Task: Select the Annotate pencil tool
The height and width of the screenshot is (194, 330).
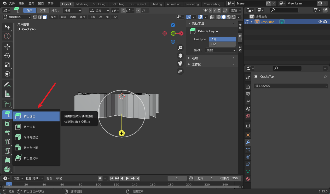Action: click(x=7, y=84)
